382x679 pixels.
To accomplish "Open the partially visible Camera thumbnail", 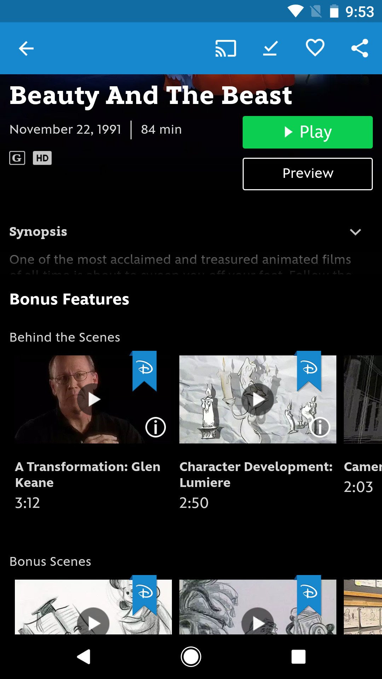I will pyautogui.click(x=363, y=399).
